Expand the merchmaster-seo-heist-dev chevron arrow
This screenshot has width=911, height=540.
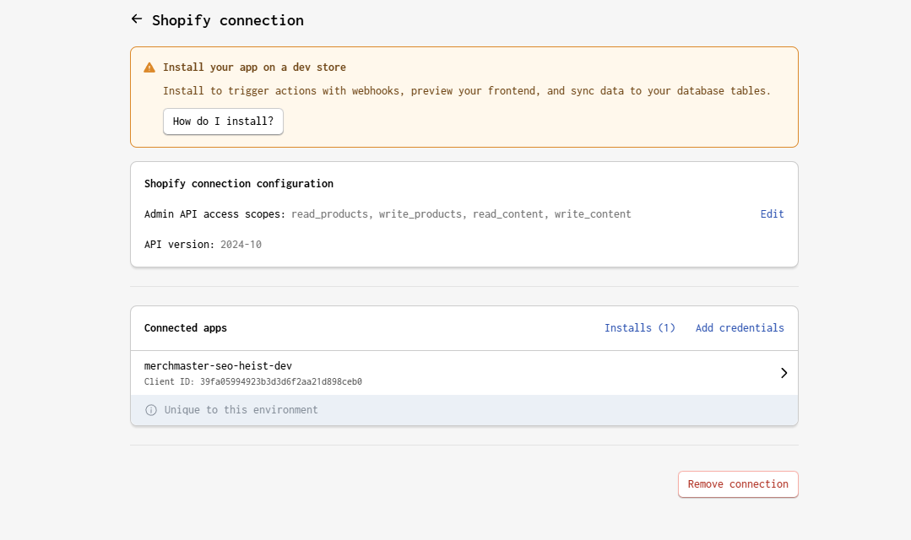[x=784, y=373]
